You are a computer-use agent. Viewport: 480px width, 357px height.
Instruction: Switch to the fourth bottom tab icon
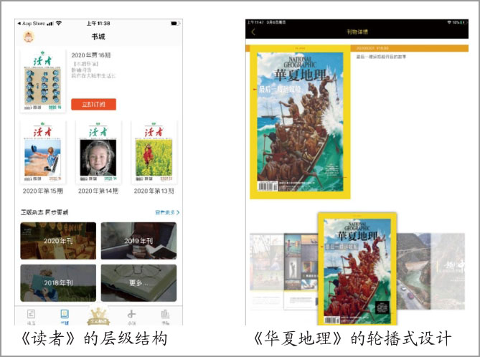click(x=131, y=317)
